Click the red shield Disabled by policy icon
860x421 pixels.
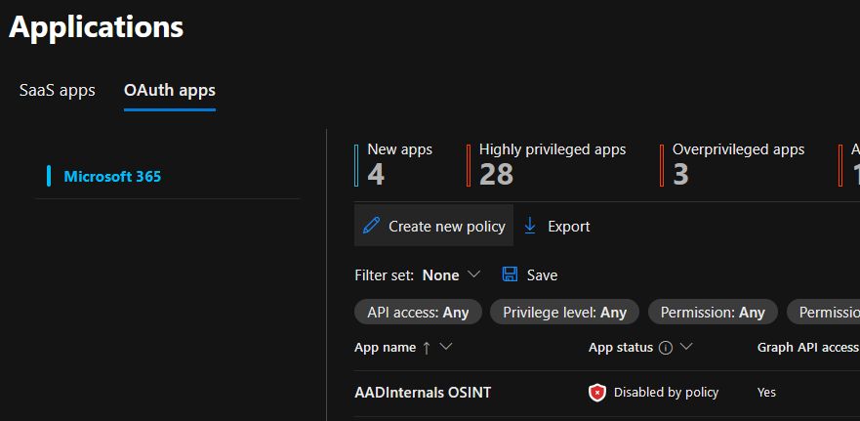pyautogui.click(x=597, y=393)
